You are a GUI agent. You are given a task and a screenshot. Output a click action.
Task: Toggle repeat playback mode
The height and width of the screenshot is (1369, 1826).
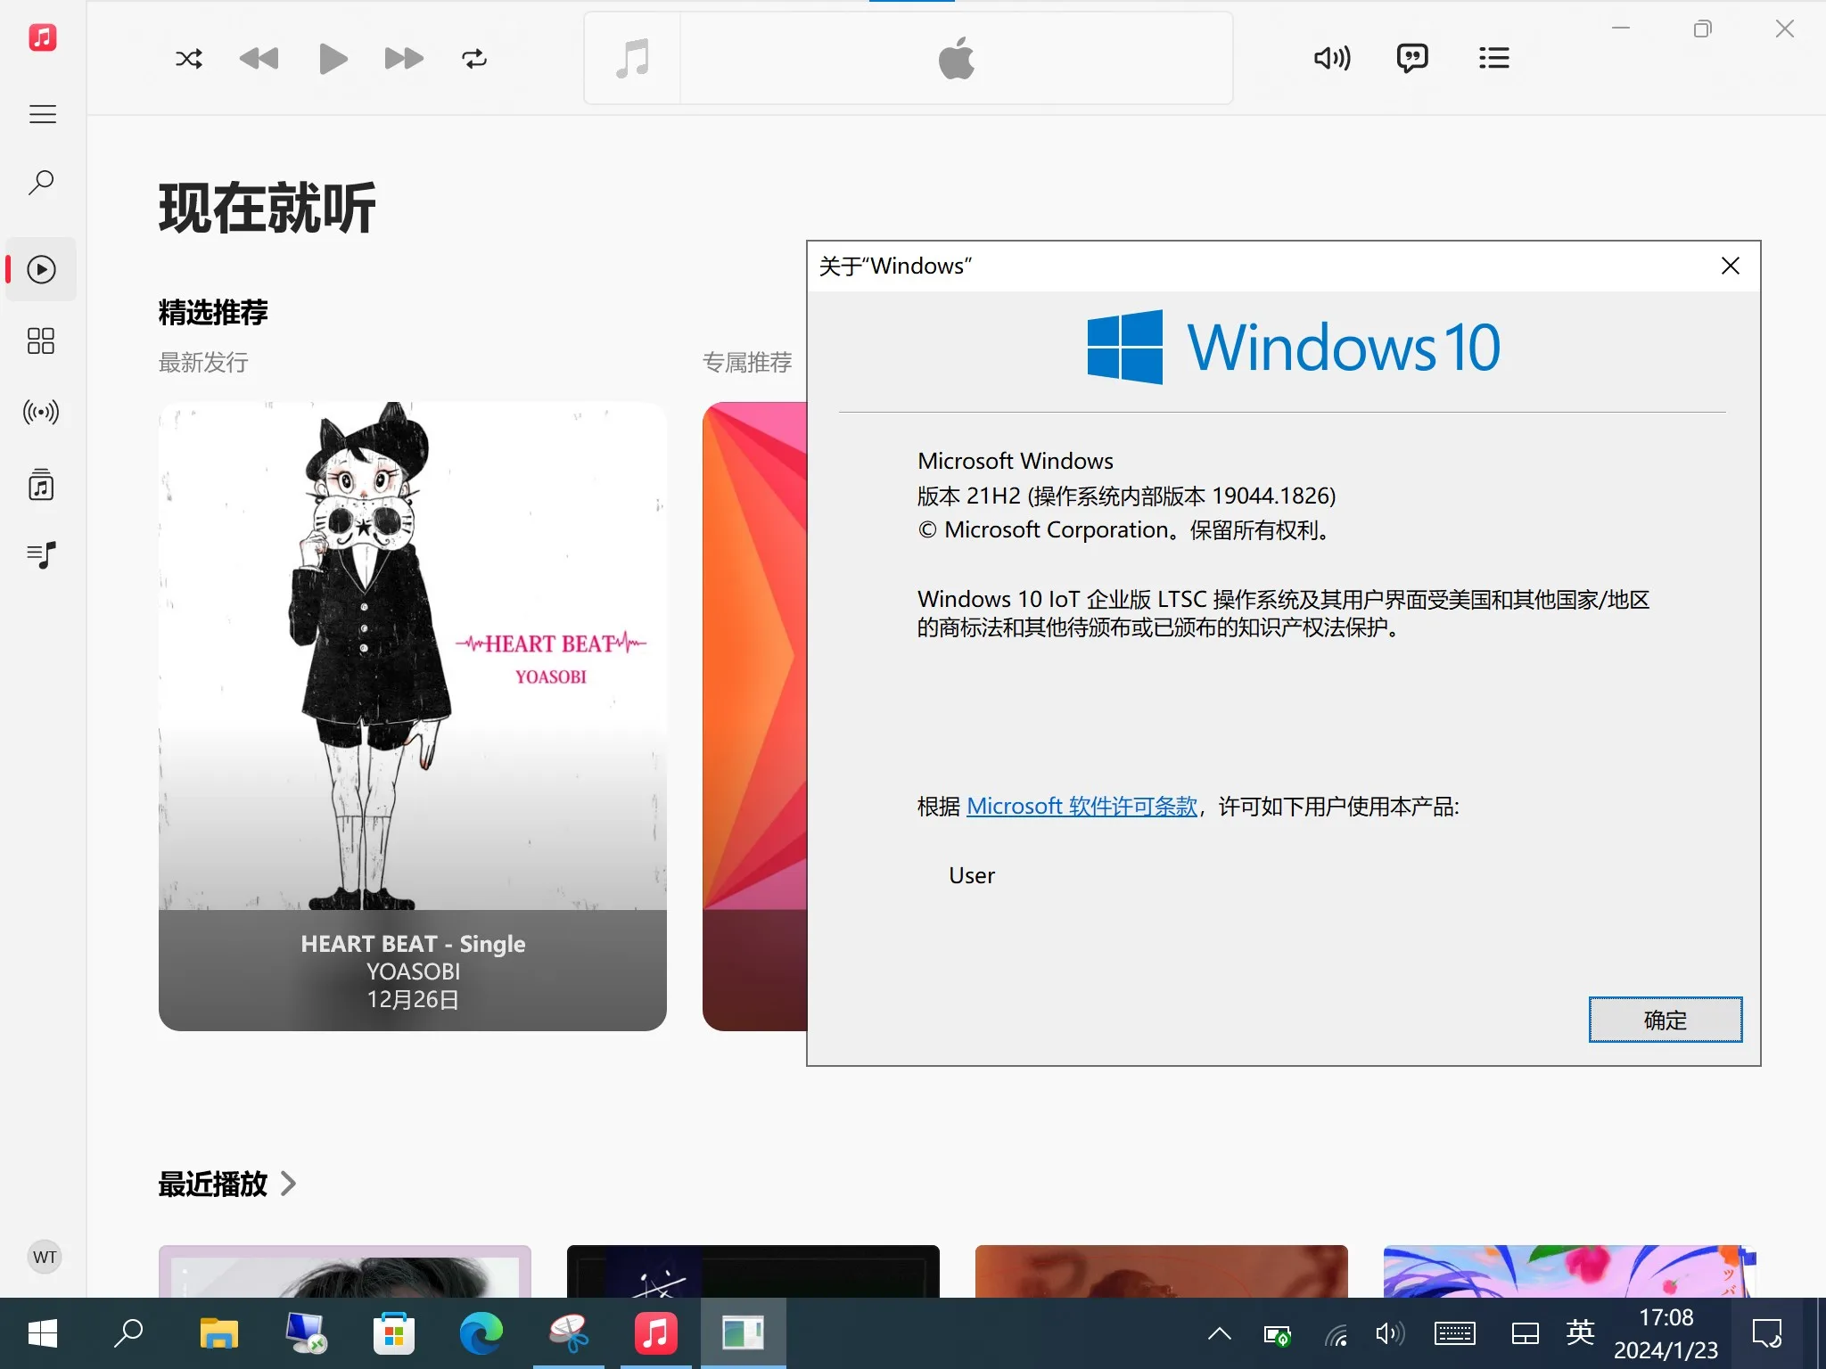tap(474, 59)
